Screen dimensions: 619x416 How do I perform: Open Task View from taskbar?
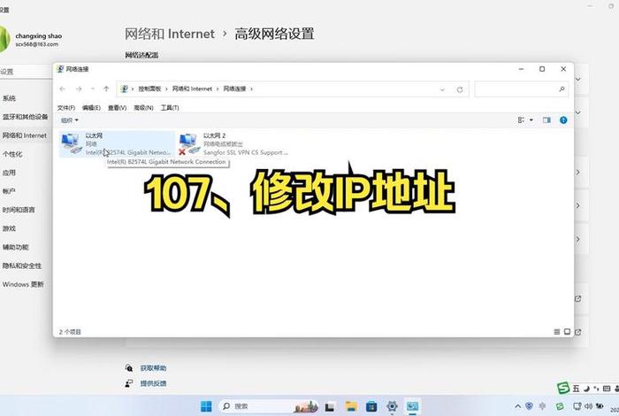click(330, 406)
